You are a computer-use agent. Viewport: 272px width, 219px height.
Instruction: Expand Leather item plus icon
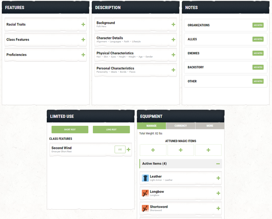point(218,178)
